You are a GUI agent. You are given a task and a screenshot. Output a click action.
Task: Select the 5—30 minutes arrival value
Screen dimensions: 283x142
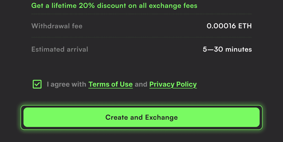(227, 49)
